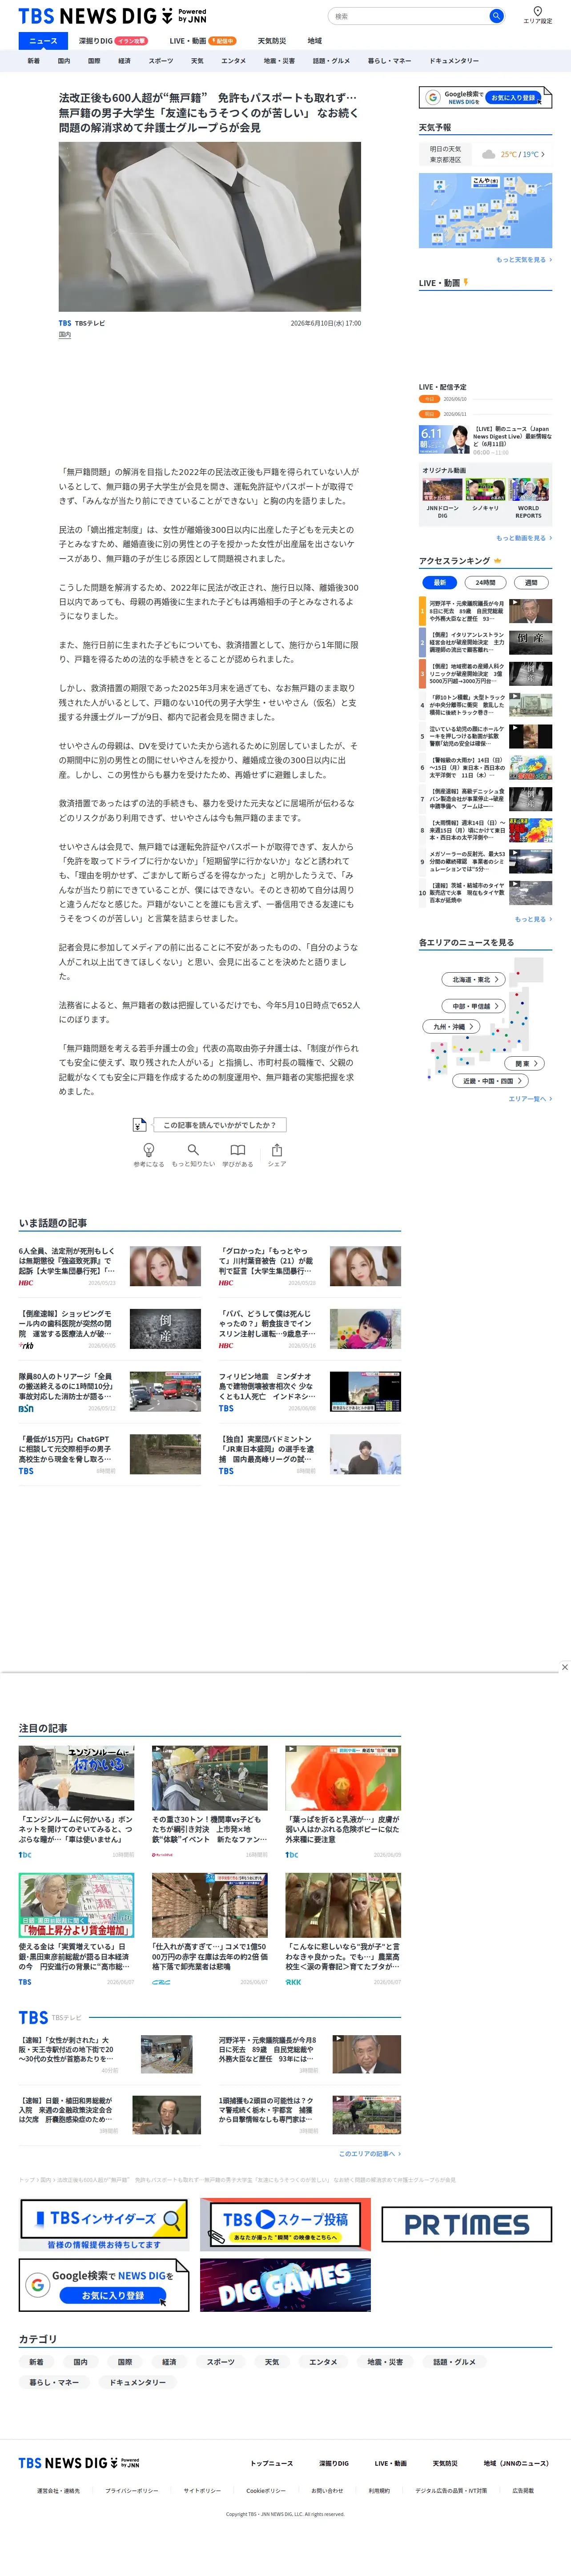
Task: Open the エリア一覧へ link
Action: click(x=530, y=1099)
